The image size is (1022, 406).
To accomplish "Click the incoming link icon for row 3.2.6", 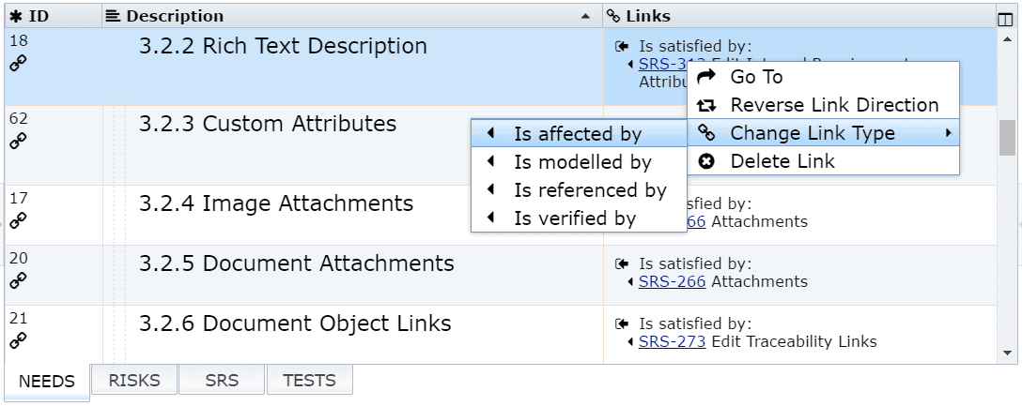I will [x=623, y=323].
